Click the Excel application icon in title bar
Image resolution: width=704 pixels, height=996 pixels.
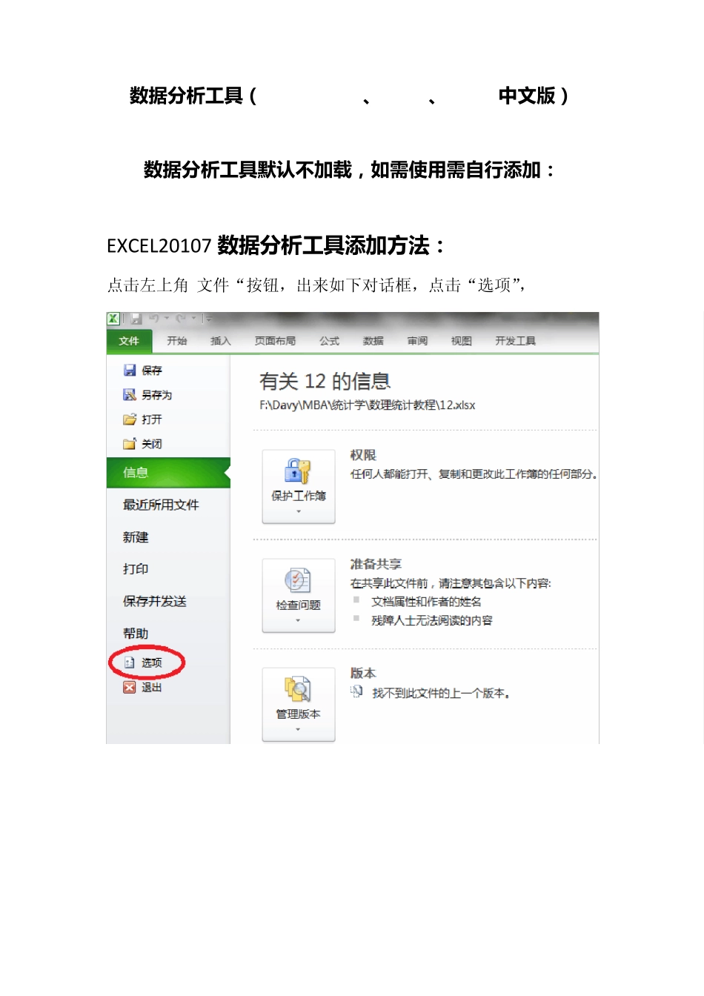pyautogui.click(x=113, y=319)
